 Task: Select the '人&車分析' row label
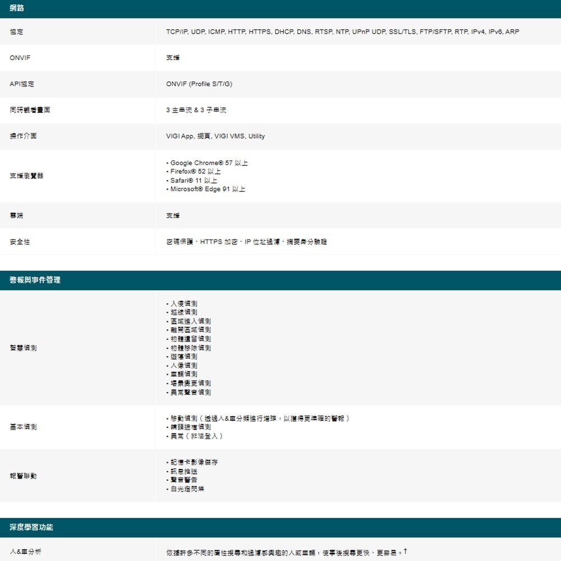click(x=25, y=551)
